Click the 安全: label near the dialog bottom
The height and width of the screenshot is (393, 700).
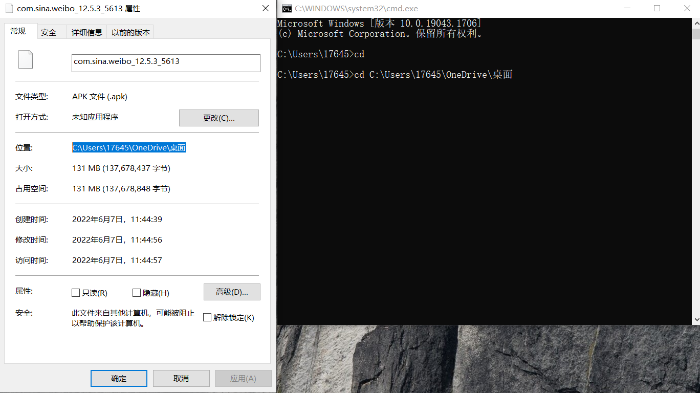pyautogui.click(x=24, y=313)
